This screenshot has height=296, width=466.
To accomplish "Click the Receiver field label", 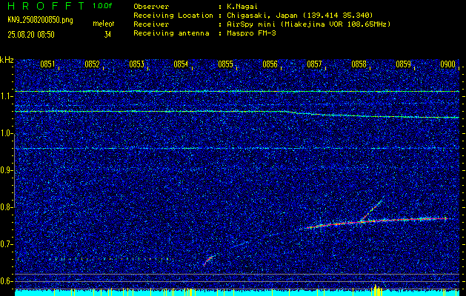I will pyautogui.click(x=151, y=24).
